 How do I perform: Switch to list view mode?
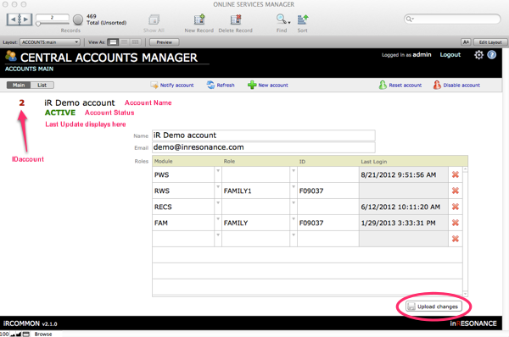(x=125, y=42)
